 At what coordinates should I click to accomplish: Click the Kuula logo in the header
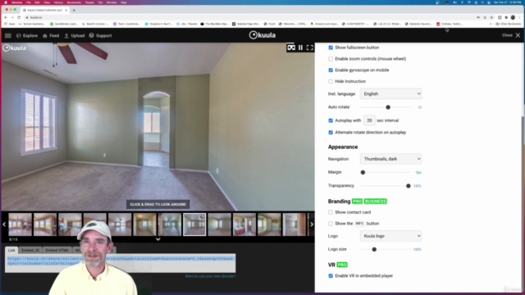(262, 35)
